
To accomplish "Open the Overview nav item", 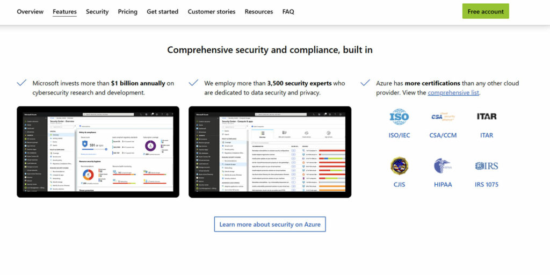I will (x=30, y=12).
